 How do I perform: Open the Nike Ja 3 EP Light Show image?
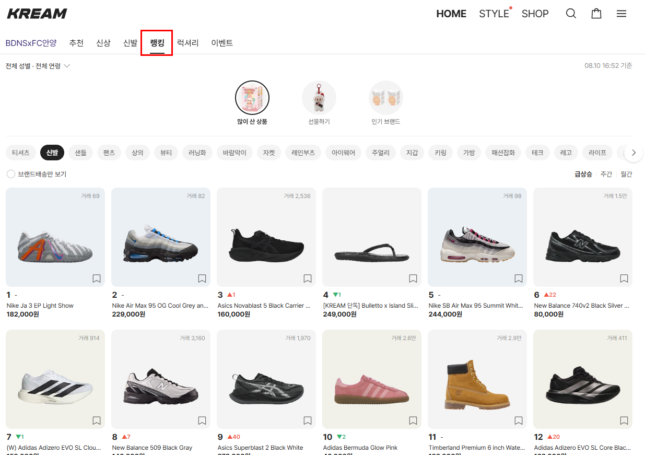55,237
